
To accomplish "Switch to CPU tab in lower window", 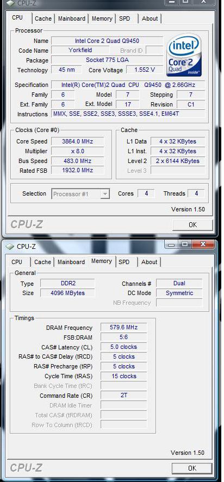I will 17,262.
